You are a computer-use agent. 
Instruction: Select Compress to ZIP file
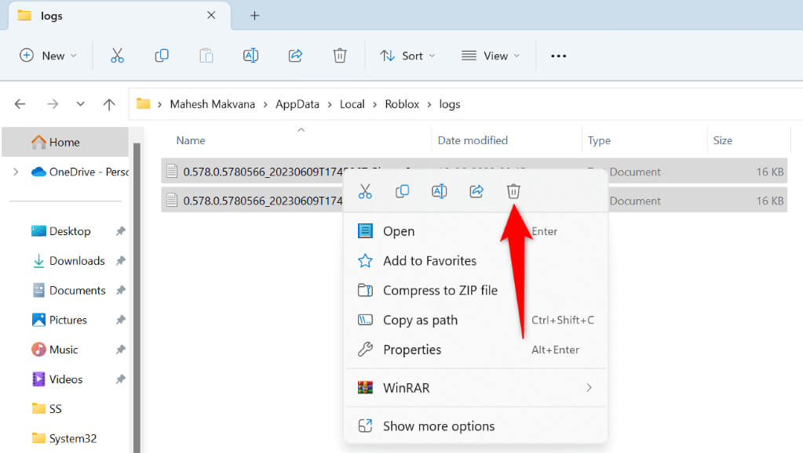click(440, 290)
